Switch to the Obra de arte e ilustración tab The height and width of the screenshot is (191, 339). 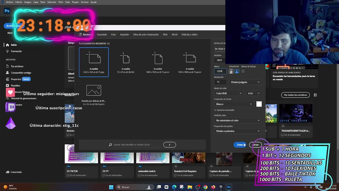pyautogui.click(x=146, y=34)
